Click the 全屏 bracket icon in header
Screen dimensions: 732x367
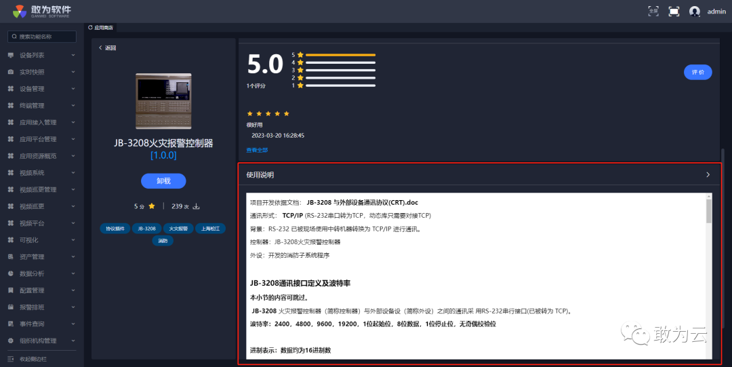point(653,12)
